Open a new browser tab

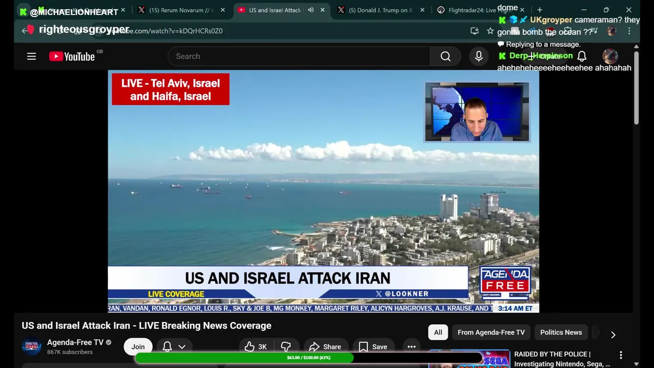pos(540,10)
